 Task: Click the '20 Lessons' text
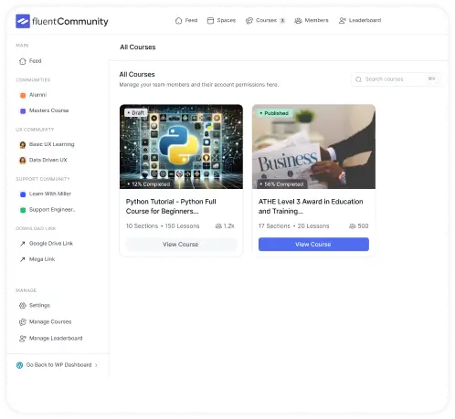click(313, 226)
